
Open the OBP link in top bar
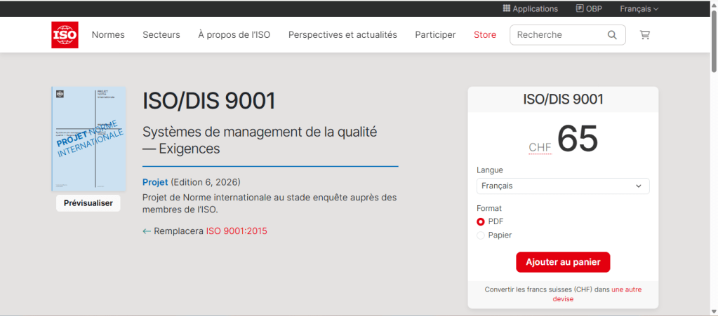tap(588, 9)
